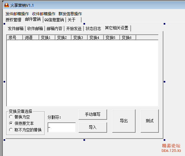
Task: Open the 收件邮箱操作 menu
Action: (x=44, y=14)
